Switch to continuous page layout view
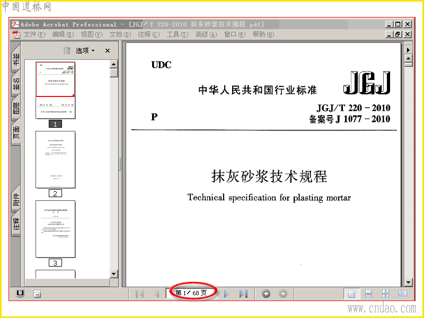424x318 pixels. pyautogui.click(x=368, y=294)
